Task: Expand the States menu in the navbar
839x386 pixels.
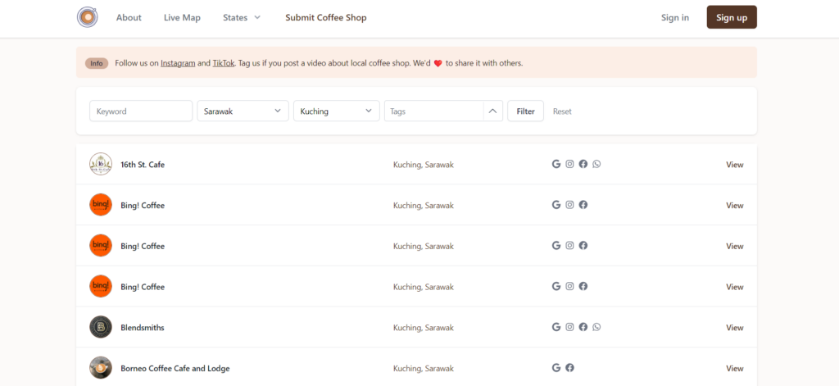Action: pyautogui.click(x=242, y=17)
